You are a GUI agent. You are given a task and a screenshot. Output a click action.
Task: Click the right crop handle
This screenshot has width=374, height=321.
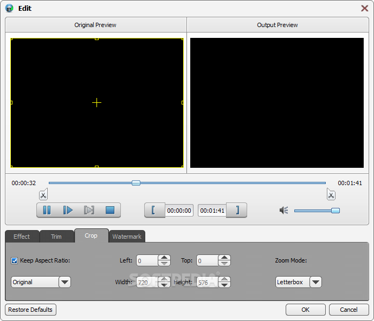click(x=183, y=103)
